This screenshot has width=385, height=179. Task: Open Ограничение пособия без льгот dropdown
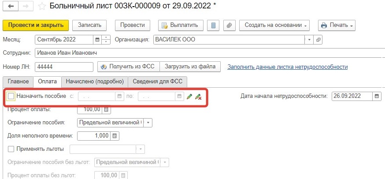pos(165,162)
